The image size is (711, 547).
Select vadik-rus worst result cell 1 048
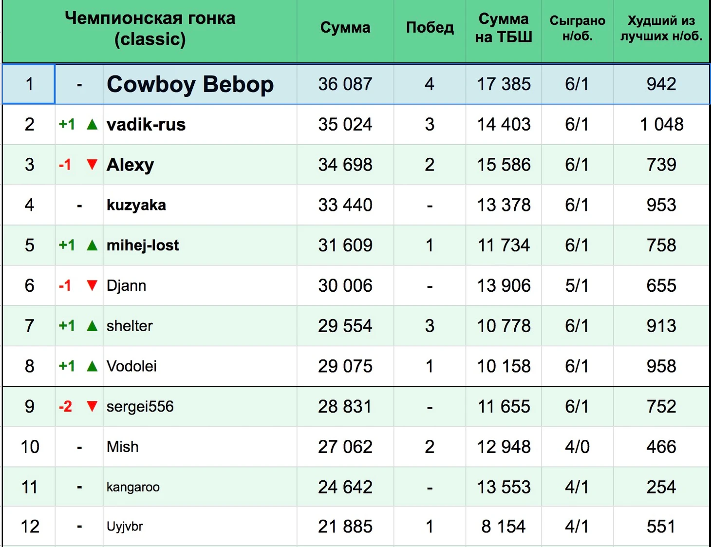[x=661, y=125]
